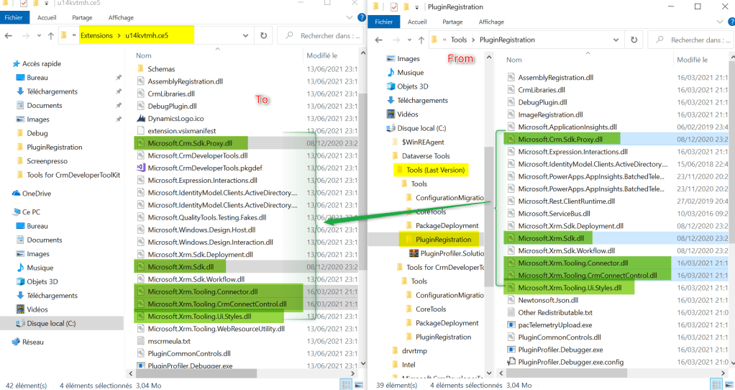Screen dimensions: 735x390
Task: Click the back arrow in the left window
Action: (x=8, y=35)
